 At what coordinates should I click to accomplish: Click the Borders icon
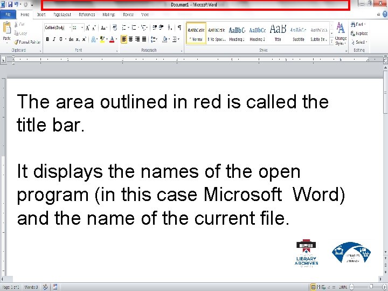click(175, 39)
